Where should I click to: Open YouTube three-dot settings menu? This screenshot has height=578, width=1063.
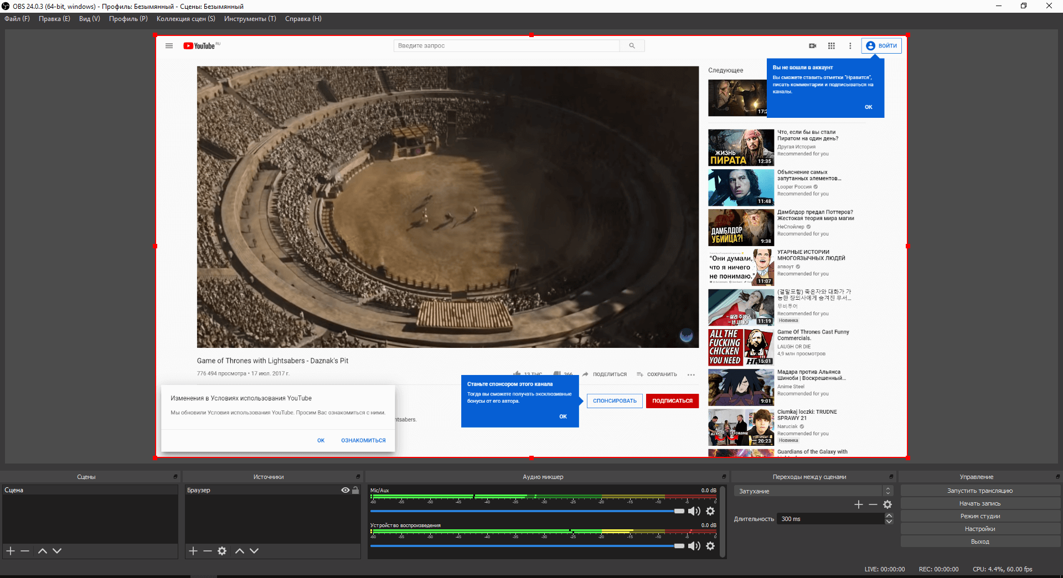pos(850,46)
